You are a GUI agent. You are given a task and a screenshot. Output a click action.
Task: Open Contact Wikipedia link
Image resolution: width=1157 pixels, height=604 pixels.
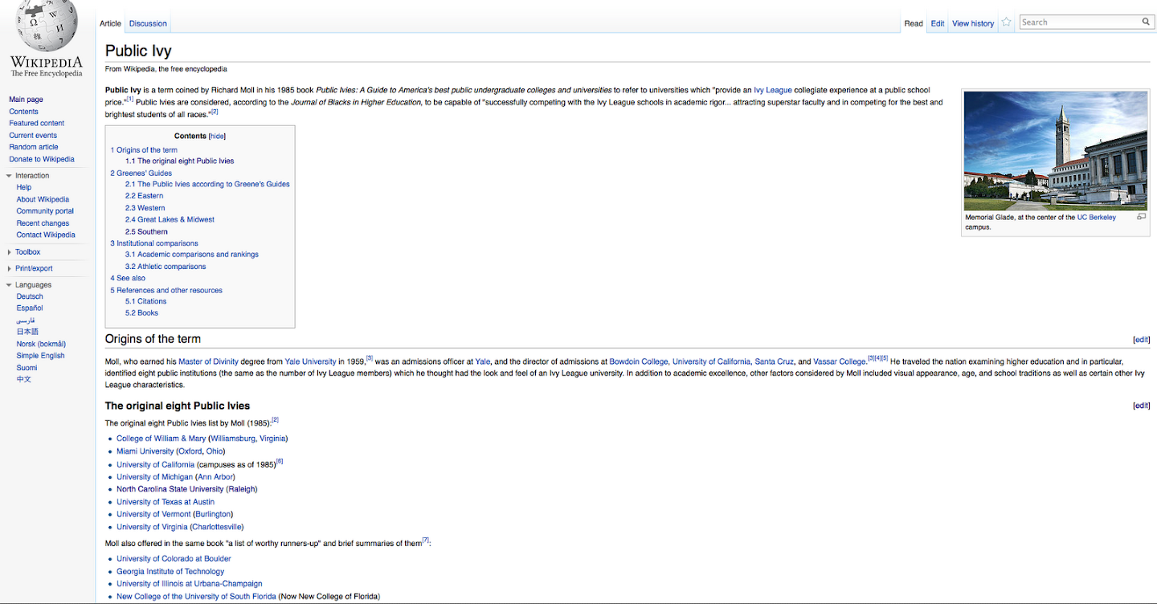click(46, 235)
